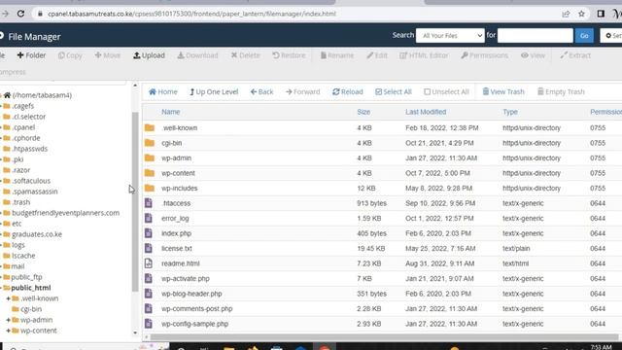This screenshot has width=622, height=350.
Task: Click the Restore toolbar button
Action: point(289,55)
